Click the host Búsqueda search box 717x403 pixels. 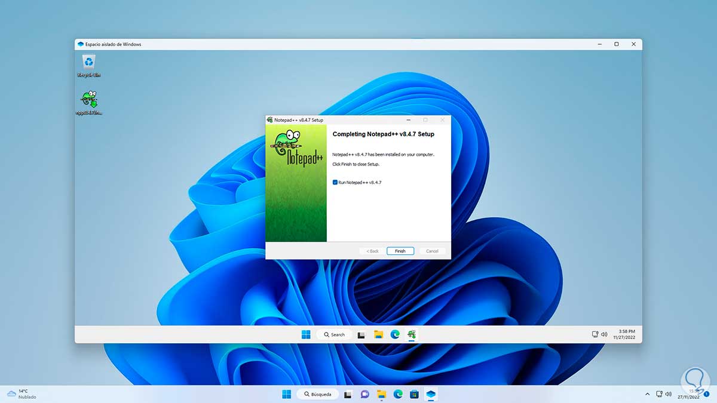pyautogui.click(x=318, y=394)
